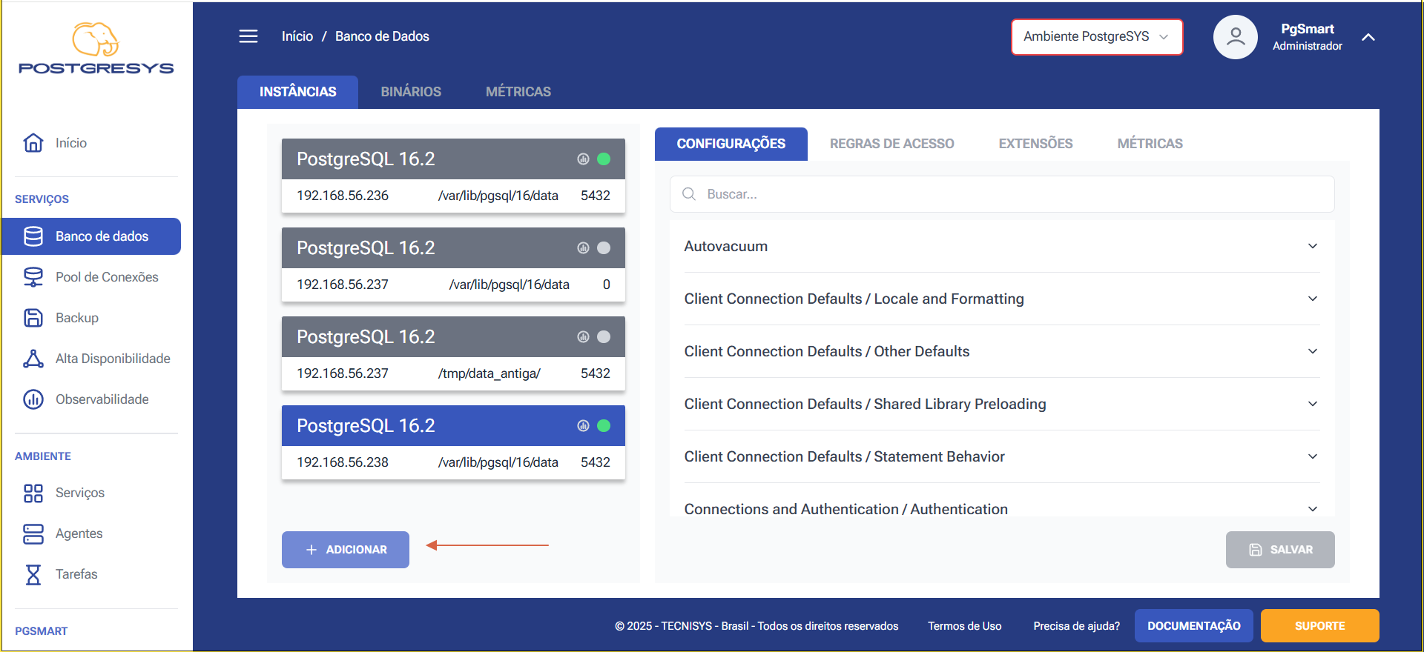Open the Ambiente PostgreSYS dropdown

point(1097,37)
